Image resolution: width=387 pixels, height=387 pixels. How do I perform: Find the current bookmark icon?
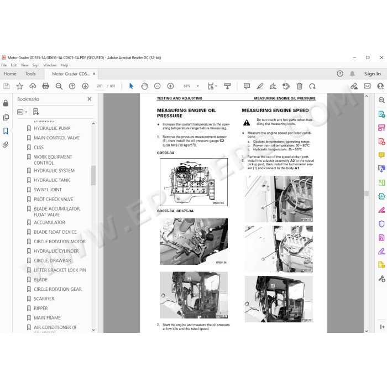(36, 112)
